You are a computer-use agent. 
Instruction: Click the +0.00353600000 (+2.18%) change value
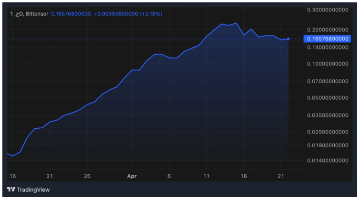(x=128, y=14)
